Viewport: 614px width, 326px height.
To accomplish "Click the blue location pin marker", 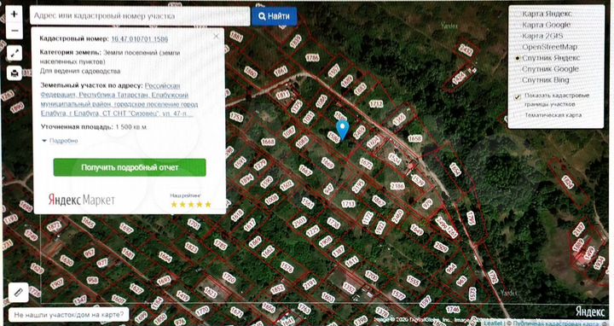I will pyautogui.click(x=343, y=130).
